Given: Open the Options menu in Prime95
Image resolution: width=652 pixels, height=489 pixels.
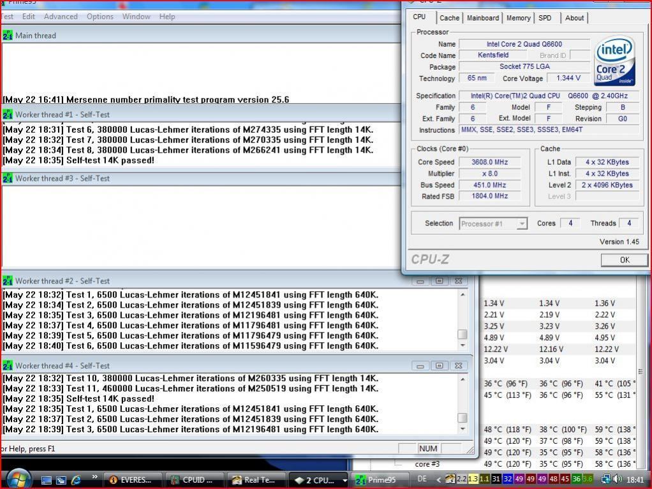Looking at the screenshot, I should point(100,17).
